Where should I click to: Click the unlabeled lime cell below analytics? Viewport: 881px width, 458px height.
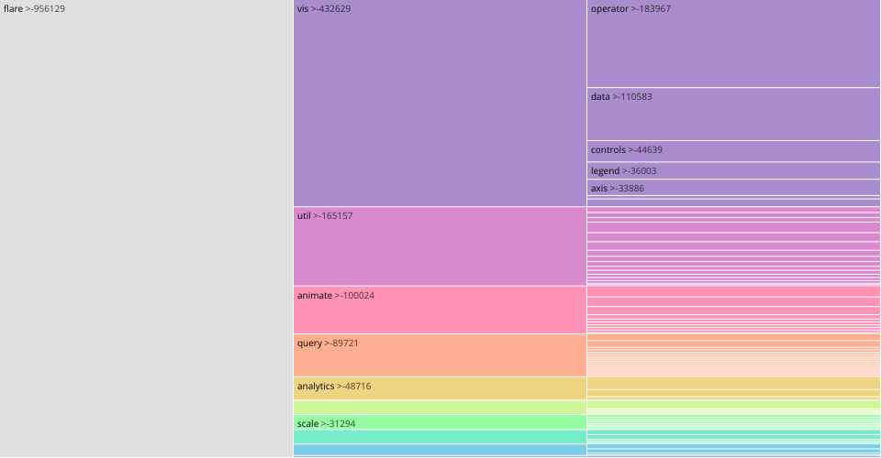(440, 407)
